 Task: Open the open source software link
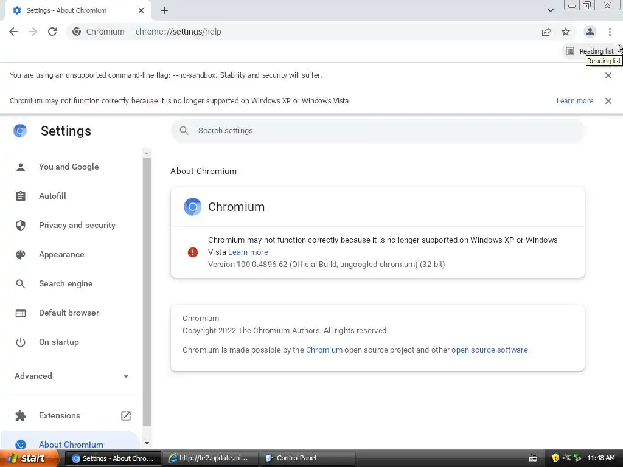click(x=490, y=350)
